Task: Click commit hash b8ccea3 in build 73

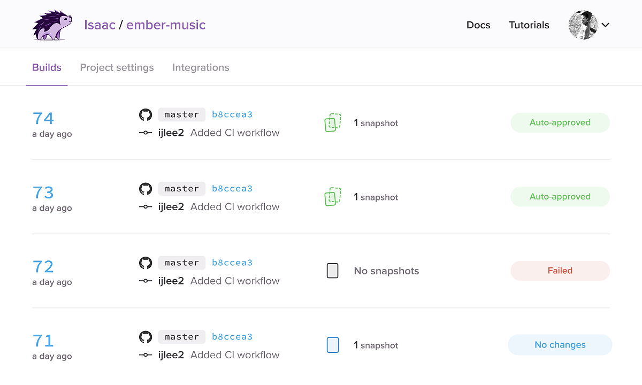Action: click(x=232, y=189)
